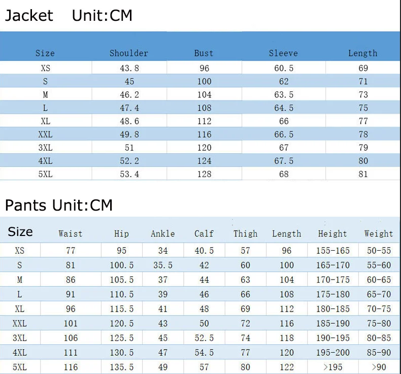401x374 pixels.
Task: Click the Pants Unit:CM heading
Action: (59, 205)
